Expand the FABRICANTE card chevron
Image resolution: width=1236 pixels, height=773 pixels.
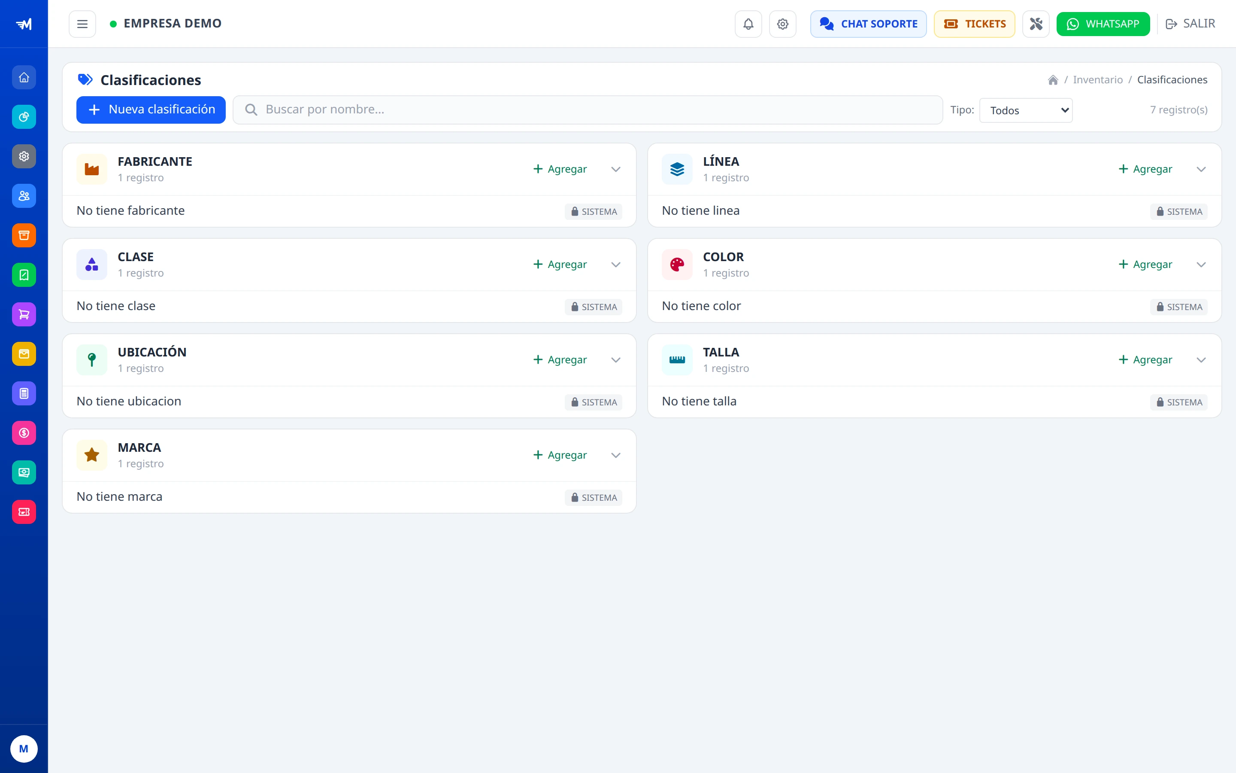[x=616, y=169]
